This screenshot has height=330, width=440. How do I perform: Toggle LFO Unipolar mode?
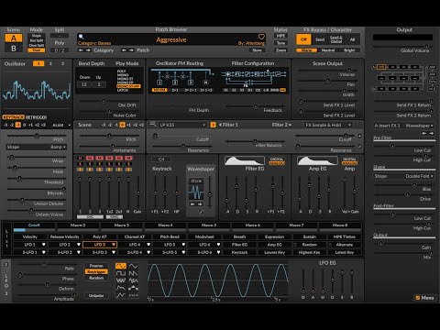pyautogui.click(x=96, y=295)
